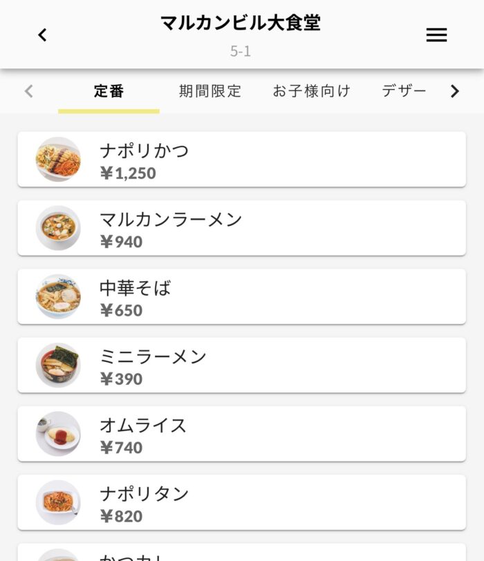Open the オムライス ¥740 item
484x561 pixels.
(277, 434)
